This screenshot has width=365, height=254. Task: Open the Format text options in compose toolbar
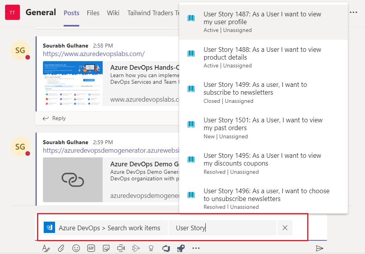point(46,249)
